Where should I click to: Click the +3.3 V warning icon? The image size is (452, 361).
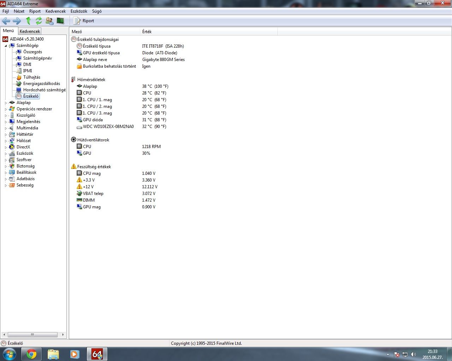(79, 180)
